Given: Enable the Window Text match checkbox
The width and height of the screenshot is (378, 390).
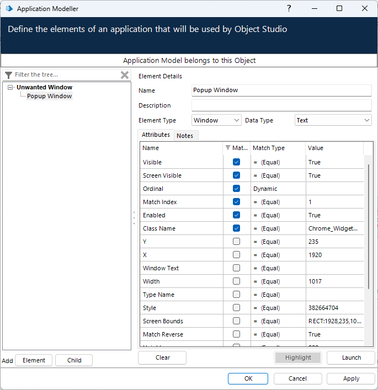Looking at the screenshot, I should coord(236,268).
